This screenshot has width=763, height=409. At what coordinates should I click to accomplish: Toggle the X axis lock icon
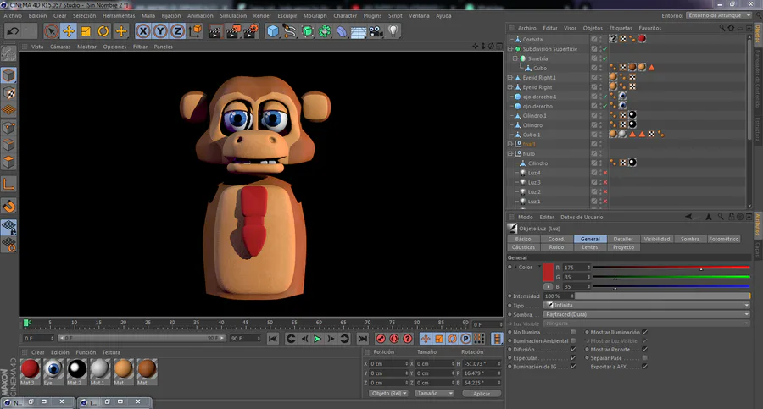(143, 31)
